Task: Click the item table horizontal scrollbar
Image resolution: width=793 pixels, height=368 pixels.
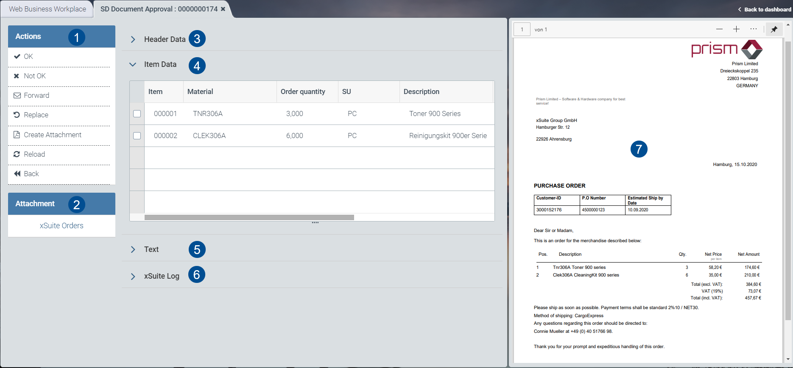Action: coord(249,217)
